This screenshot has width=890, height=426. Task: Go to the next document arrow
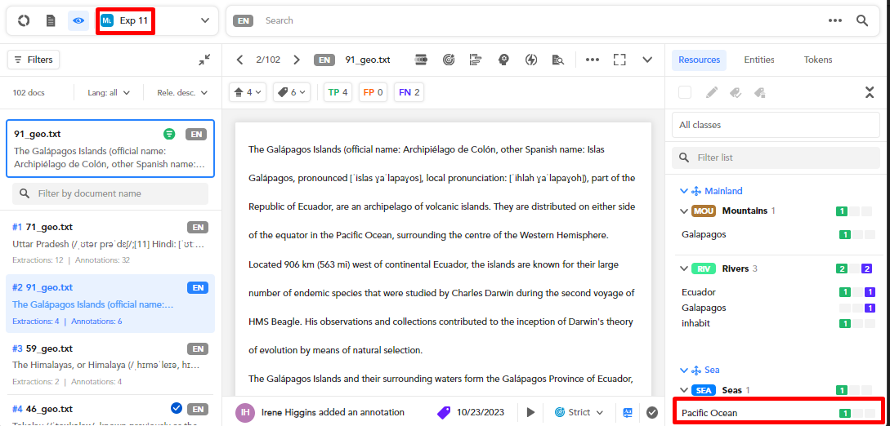[297, 60]
